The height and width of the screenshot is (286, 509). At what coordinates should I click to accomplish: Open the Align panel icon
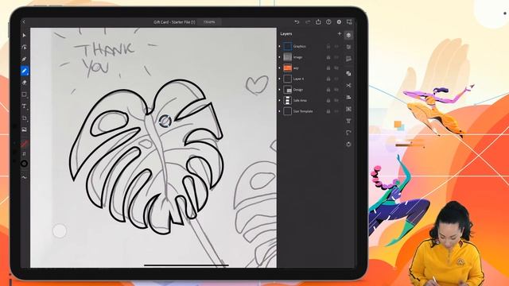point(348,97)
